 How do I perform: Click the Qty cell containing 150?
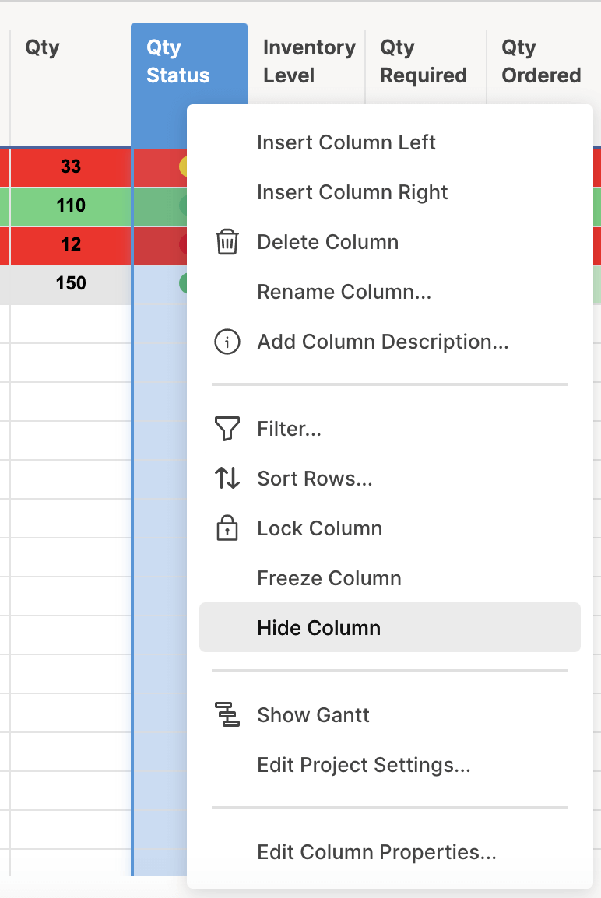(70, 283)
